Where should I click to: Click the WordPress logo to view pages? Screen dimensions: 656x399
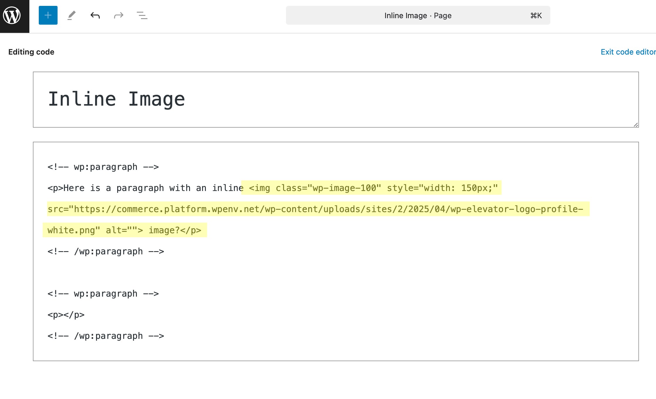pos(12,15)
